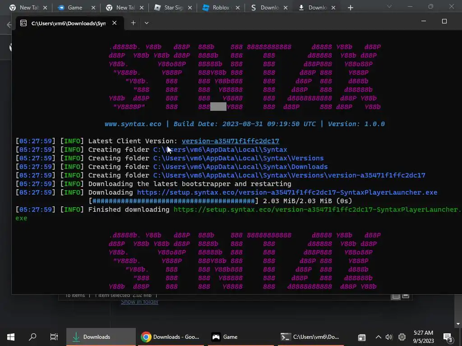Viewport: 462px width, 346px height.
Task: Open version-a35471f1ffc2dc17 link
Action: pyautogui.click(x=231, y=141)
